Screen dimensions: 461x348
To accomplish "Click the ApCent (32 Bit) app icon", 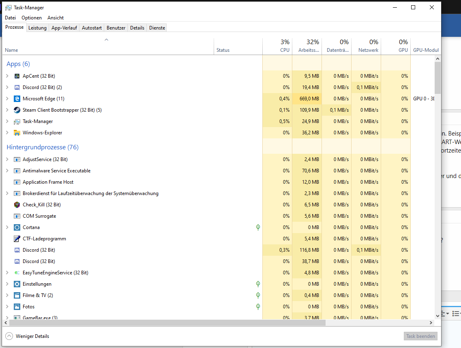I will [17, 76].
